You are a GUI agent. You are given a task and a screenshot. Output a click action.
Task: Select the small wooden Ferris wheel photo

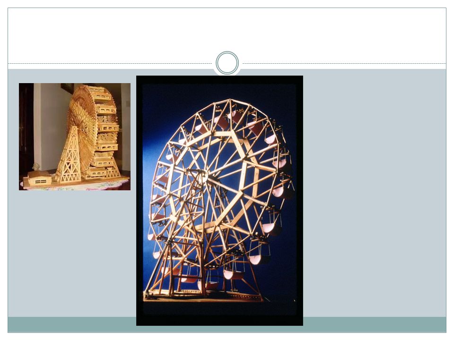coord(75,137)
